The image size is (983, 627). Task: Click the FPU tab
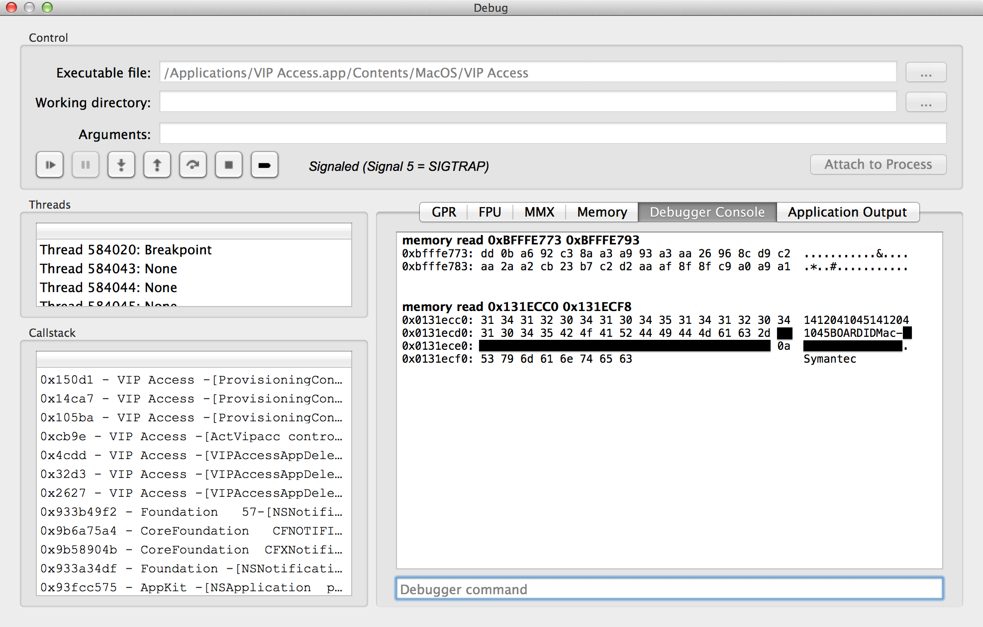point(490,212)
